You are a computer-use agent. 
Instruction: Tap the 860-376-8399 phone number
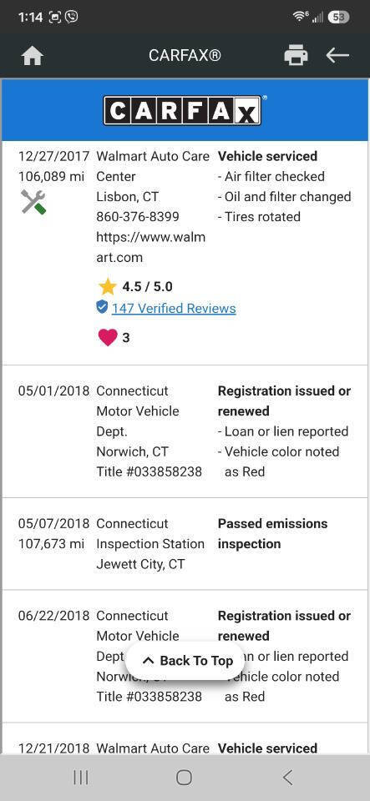pyautogui.click(x=138, y=217)
